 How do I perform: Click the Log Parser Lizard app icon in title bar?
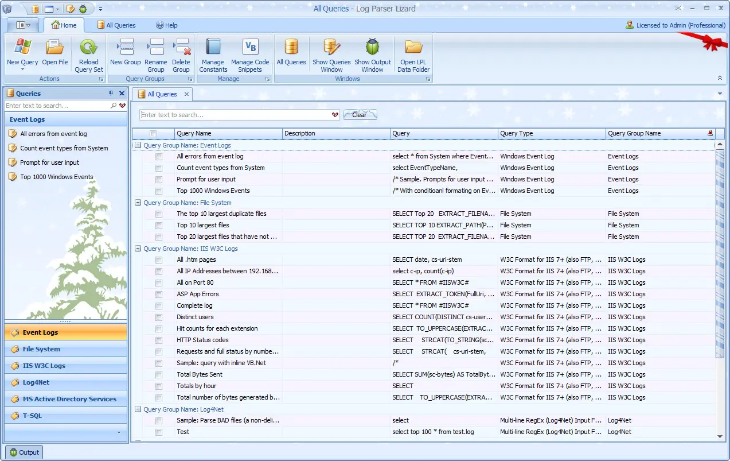[7, 9]
